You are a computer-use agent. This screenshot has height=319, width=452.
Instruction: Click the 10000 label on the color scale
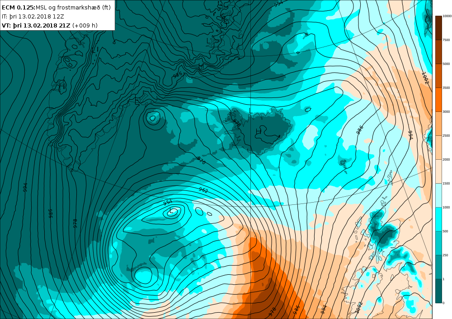pyautogui.click(x=447, y=16)
